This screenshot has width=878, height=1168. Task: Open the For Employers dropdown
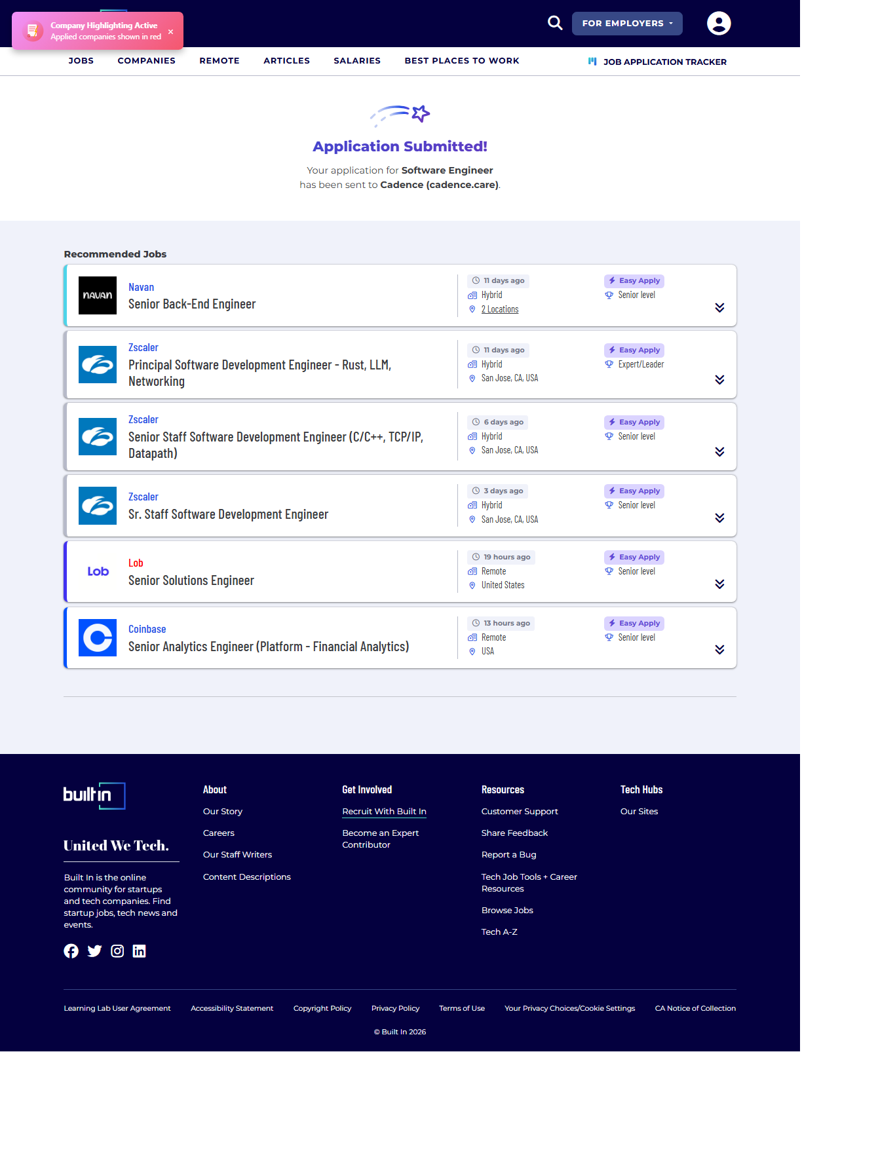pyautogui.click(x=627, y=24)
